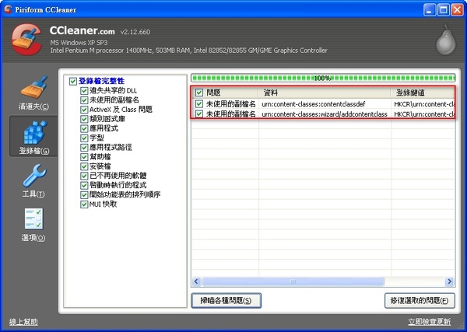Click 掃瞄各種問題(S) scan button
467x332 pixels.
tap(226, 300)
